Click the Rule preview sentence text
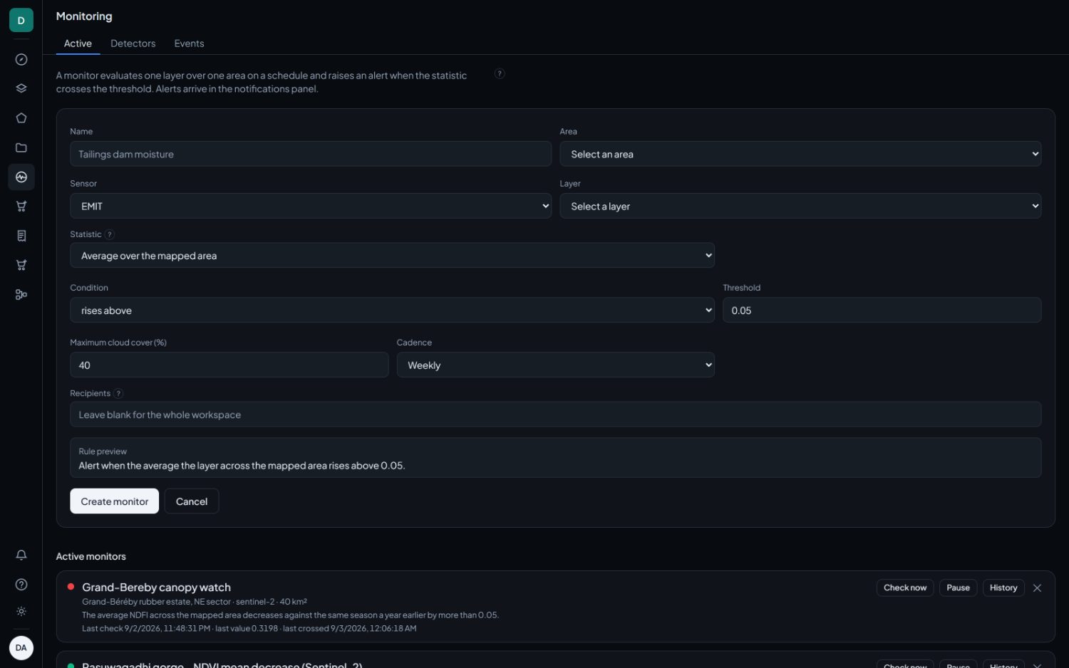The height and width of the screenshot is (668, 1069). pyautogui.click(x=242, y=466)
